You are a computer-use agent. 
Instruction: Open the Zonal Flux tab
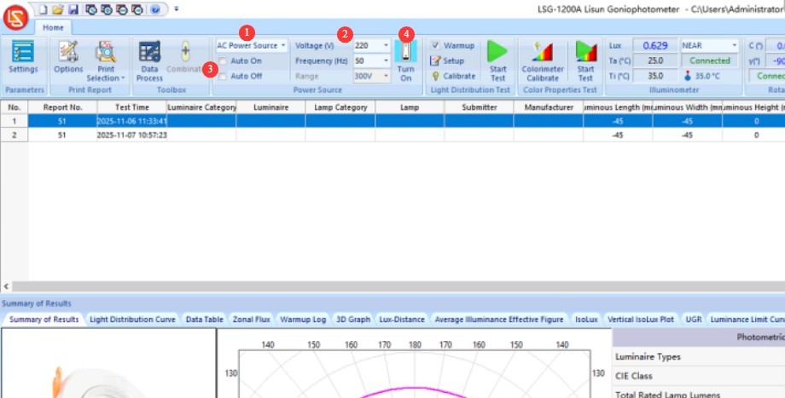tap(252, 319)
